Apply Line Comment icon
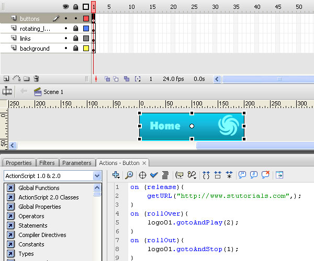Screen dimensions: 314x261 pos(254,175)
